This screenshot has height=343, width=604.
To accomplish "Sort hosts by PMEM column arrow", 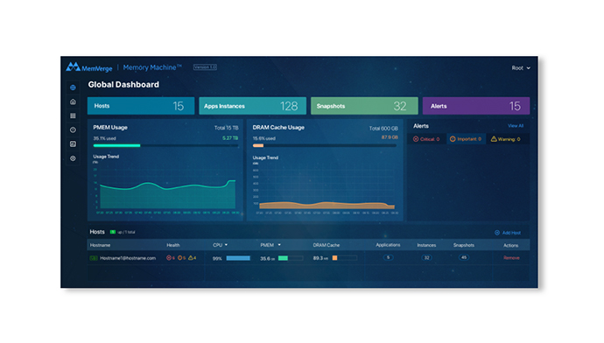I will coord(279,245).
